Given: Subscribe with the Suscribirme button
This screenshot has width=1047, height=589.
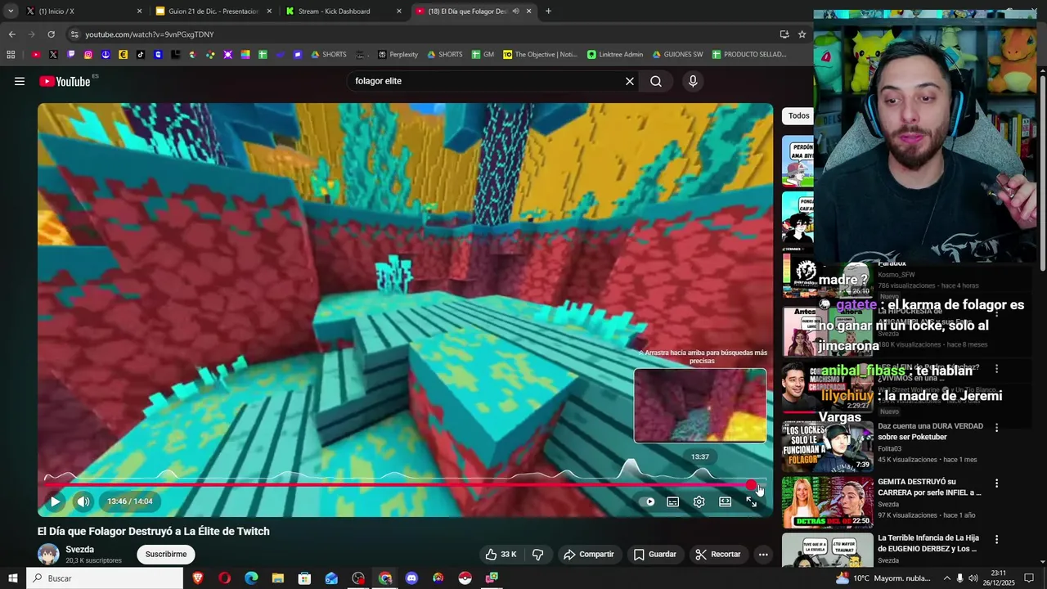Looking at the screenshot, I should [x=166, y=554].
